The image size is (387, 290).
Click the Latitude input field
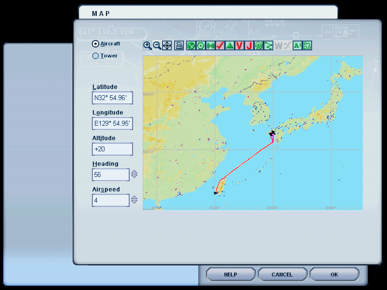[x=112, y=98]
